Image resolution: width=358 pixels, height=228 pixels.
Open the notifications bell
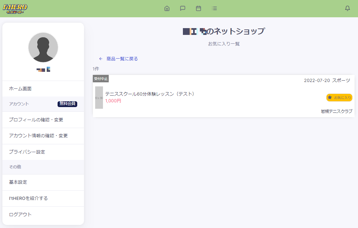click(347, 8)
